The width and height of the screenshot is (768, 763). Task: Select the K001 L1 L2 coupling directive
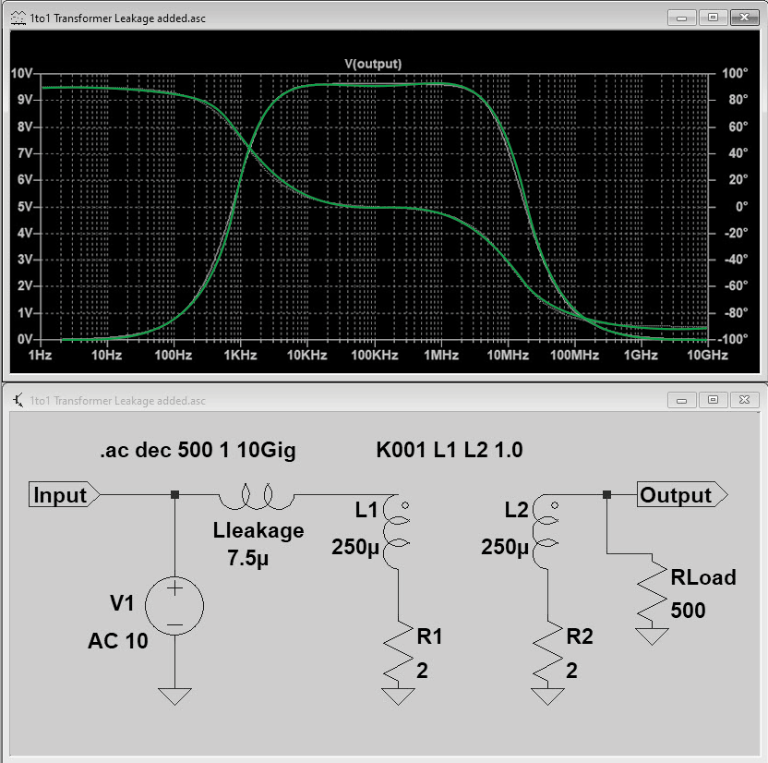[x=449, y=453]
